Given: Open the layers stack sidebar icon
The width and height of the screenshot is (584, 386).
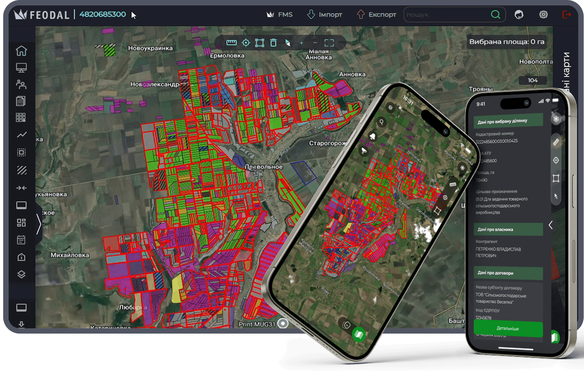Looking at the screenshot, I should (21, 274).
